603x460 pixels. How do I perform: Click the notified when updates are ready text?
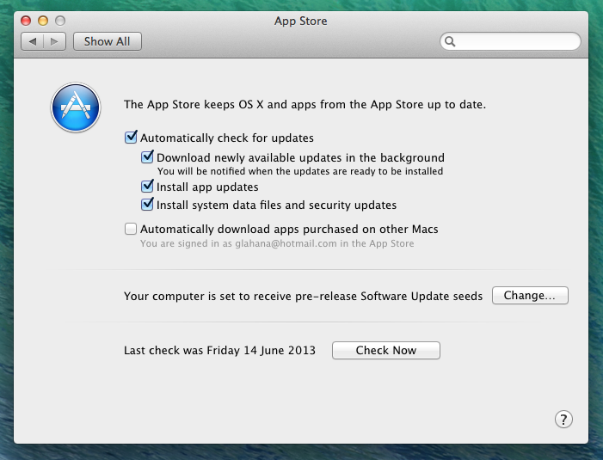pyautogui.click(x=300, y=171)
